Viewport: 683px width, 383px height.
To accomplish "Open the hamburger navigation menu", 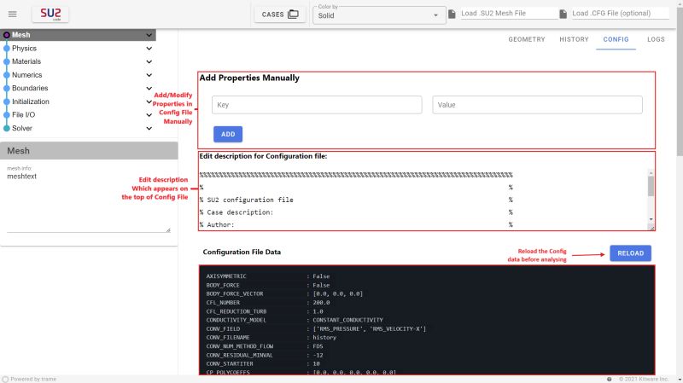I will [x=12, y=14].
